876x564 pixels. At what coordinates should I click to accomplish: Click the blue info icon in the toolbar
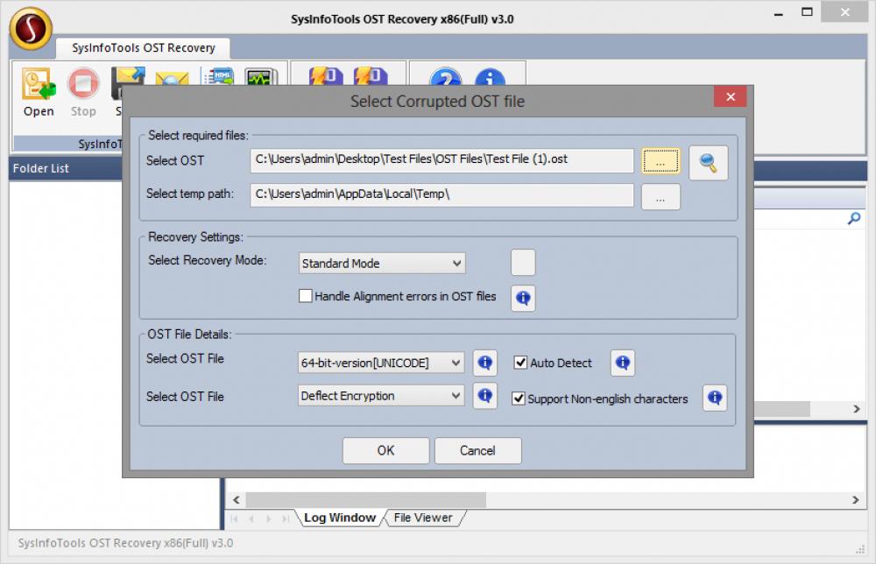pyautogui.click(x=491, y=79)
